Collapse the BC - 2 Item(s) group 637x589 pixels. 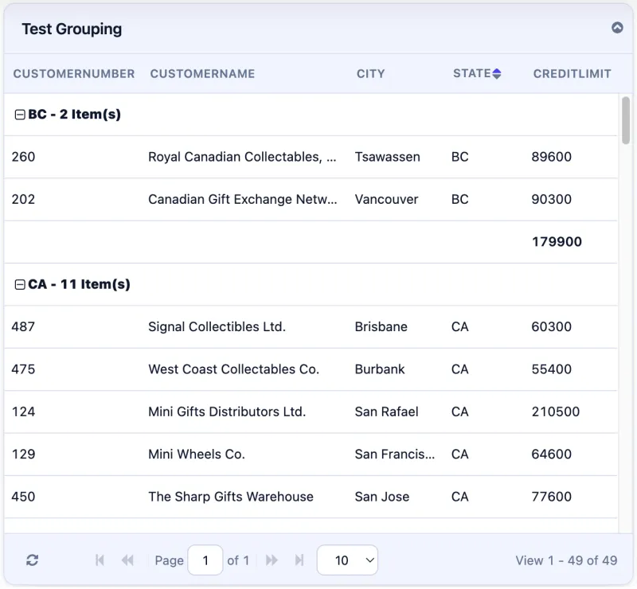tap(19, 115)
